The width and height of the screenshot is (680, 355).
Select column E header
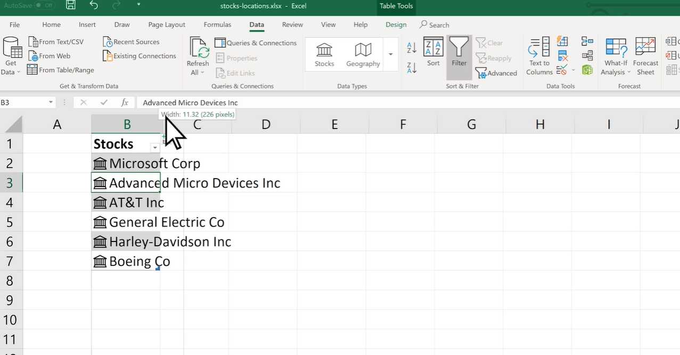(x=334, y=124)
